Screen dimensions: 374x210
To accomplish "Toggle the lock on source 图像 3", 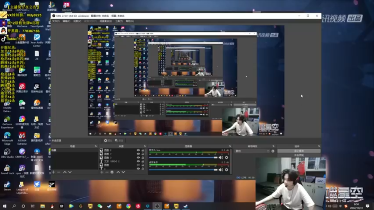I will point(143,158).
